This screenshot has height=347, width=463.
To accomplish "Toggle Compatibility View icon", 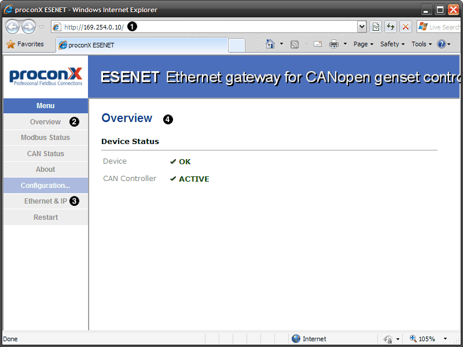I will pyautogui.click(x=376, y=27).
